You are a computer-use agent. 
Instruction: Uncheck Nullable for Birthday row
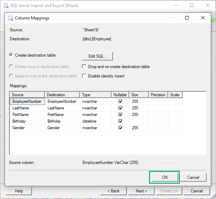(121, 121)
